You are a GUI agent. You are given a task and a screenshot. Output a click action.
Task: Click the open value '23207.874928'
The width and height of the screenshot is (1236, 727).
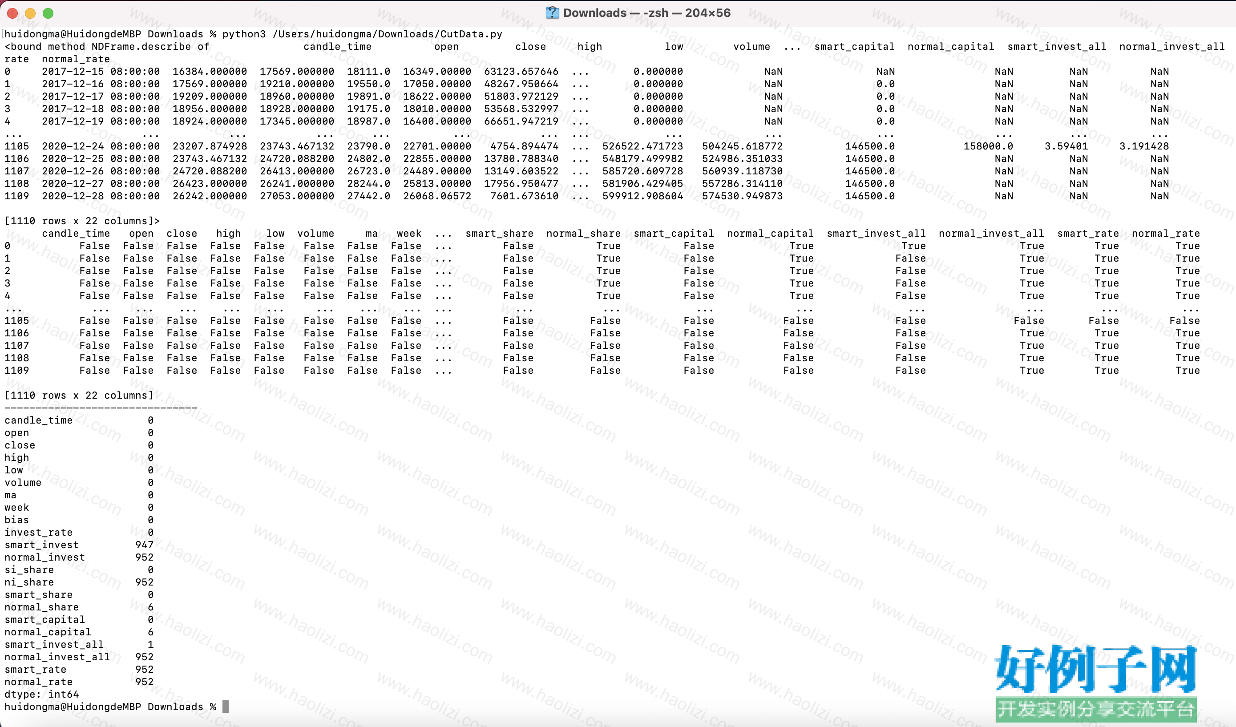click(210, 146)
